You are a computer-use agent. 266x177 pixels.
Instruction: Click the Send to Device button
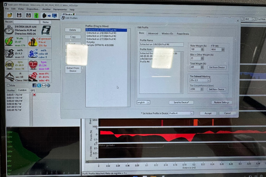pyautogui.click(x=181, y=102)
